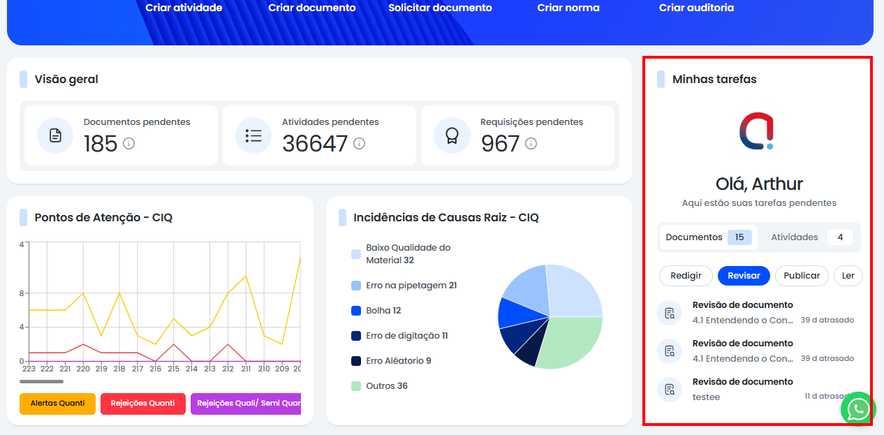Click the Atividades pendentes list icon
Screen dimensions: 884x435
tap(253, 135)
